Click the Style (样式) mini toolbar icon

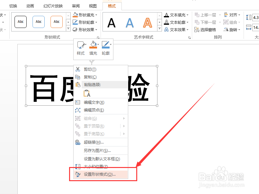(81, 45)
